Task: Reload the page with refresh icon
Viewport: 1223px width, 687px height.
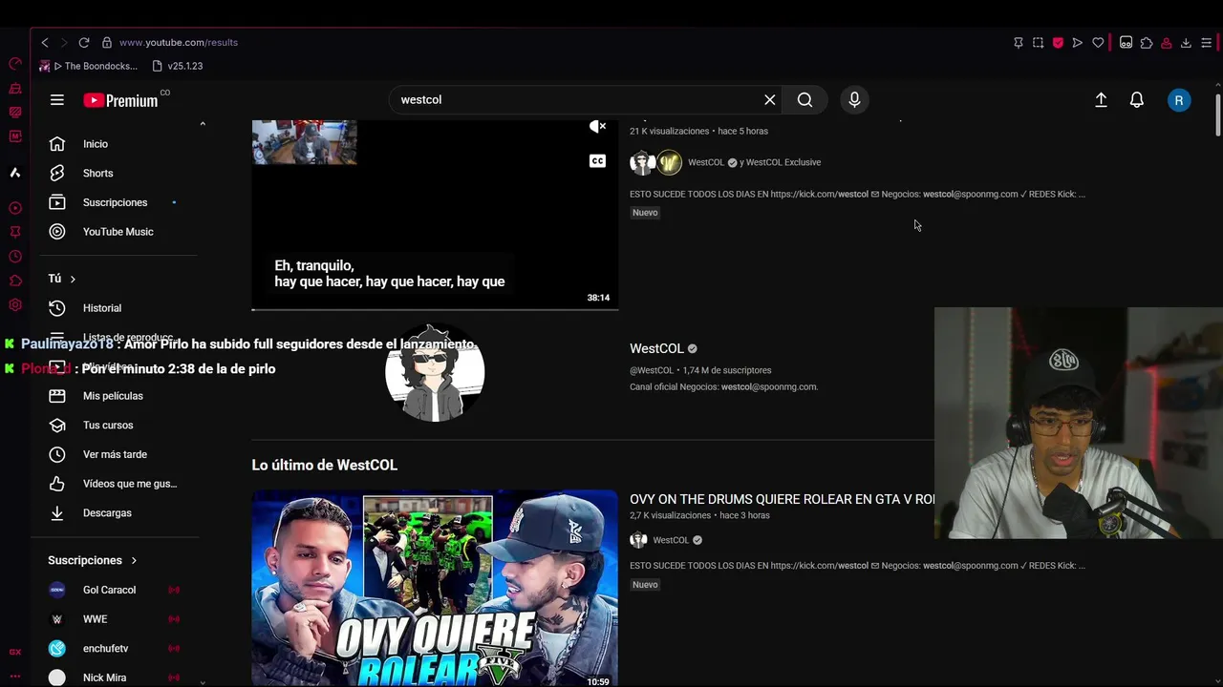Action: click(84, 43)
